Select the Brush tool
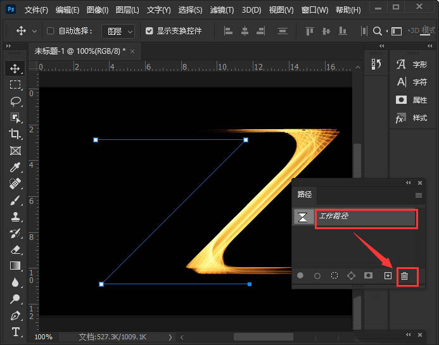Screen dimensions: 439x345 click(15, 200)
